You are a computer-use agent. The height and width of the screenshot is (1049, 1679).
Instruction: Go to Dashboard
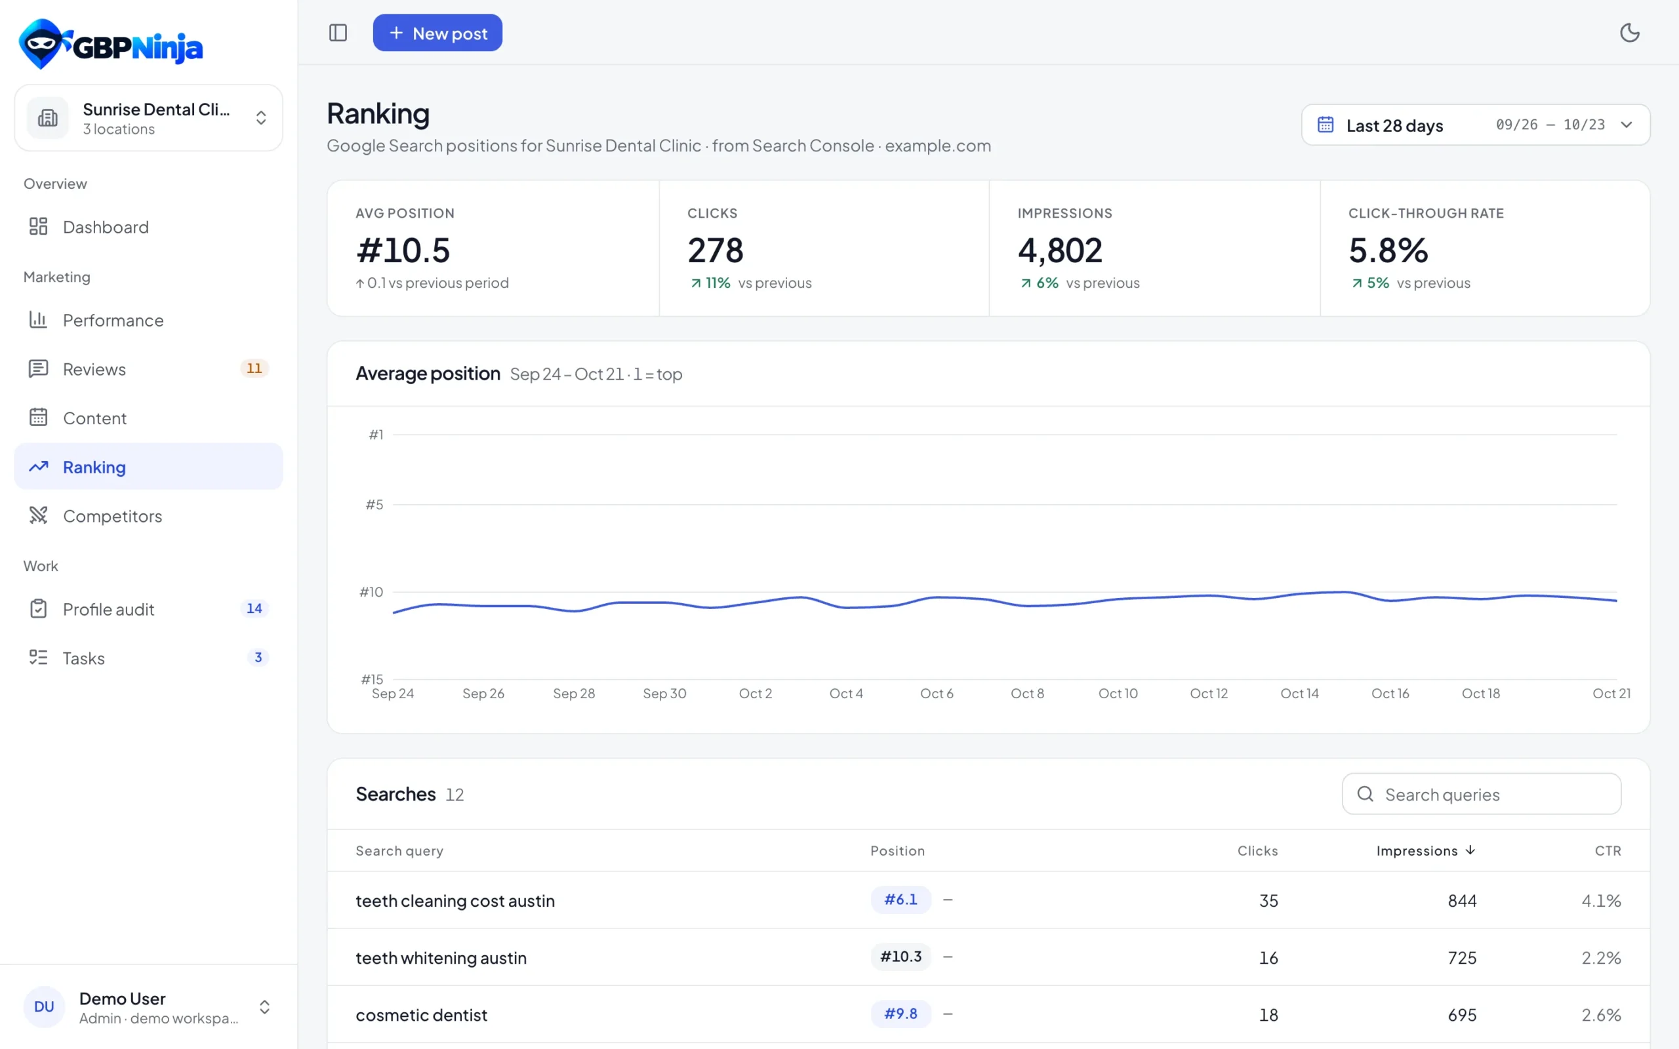pyautogui.click(x=148, y=227)
